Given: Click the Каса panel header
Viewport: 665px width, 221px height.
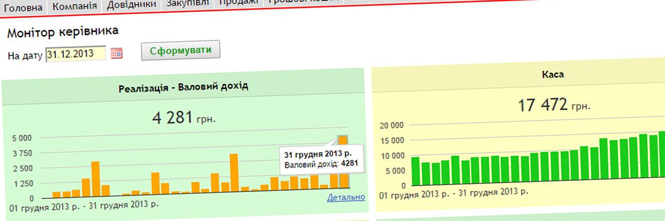Looking at the screenshot, I should tap(553, 75).
